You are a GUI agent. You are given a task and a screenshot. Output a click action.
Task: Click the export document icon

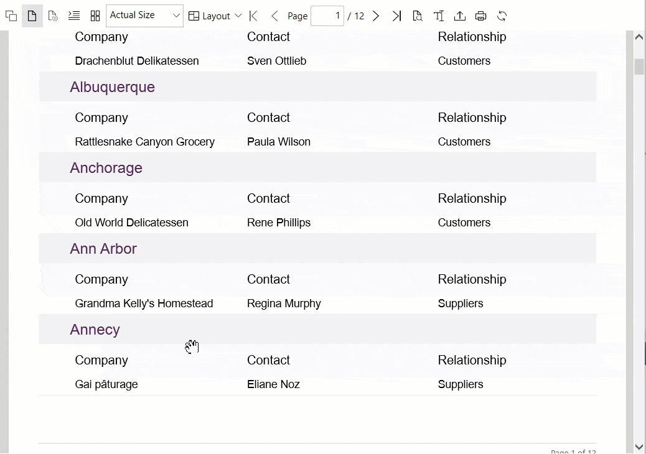(x=460, y=16)
